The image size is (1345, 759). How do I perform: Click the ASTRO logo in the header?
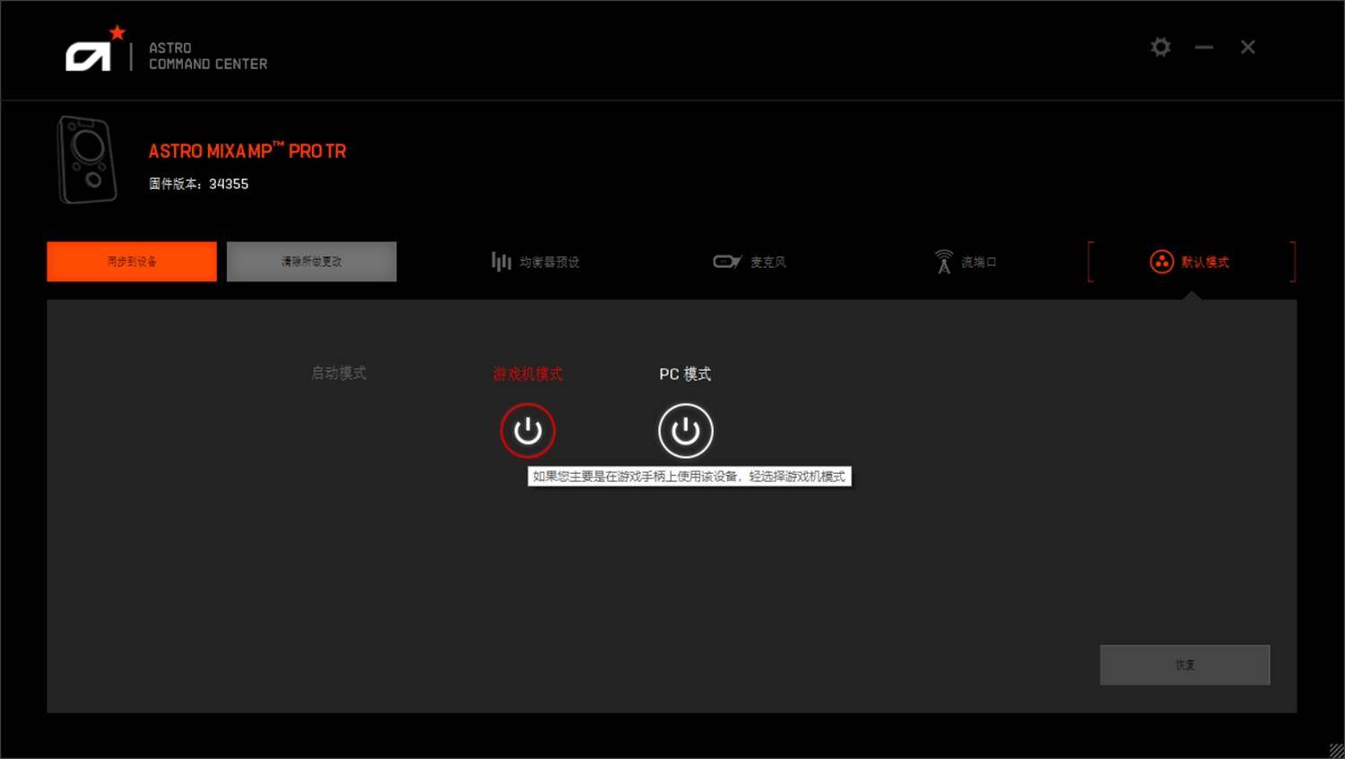(x=96, y=49)
